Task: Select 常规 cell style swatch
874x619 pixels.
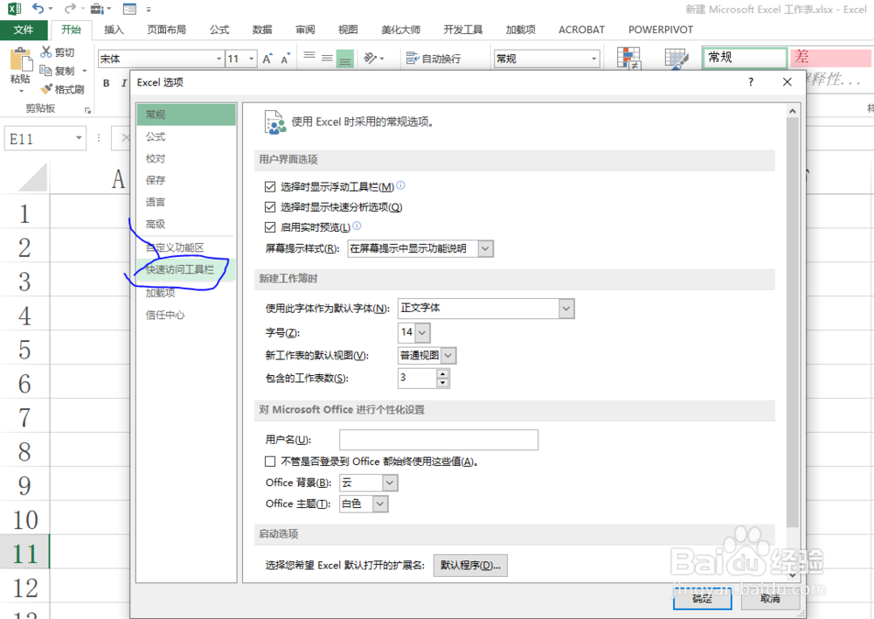Action: click(x=745, y=58)
